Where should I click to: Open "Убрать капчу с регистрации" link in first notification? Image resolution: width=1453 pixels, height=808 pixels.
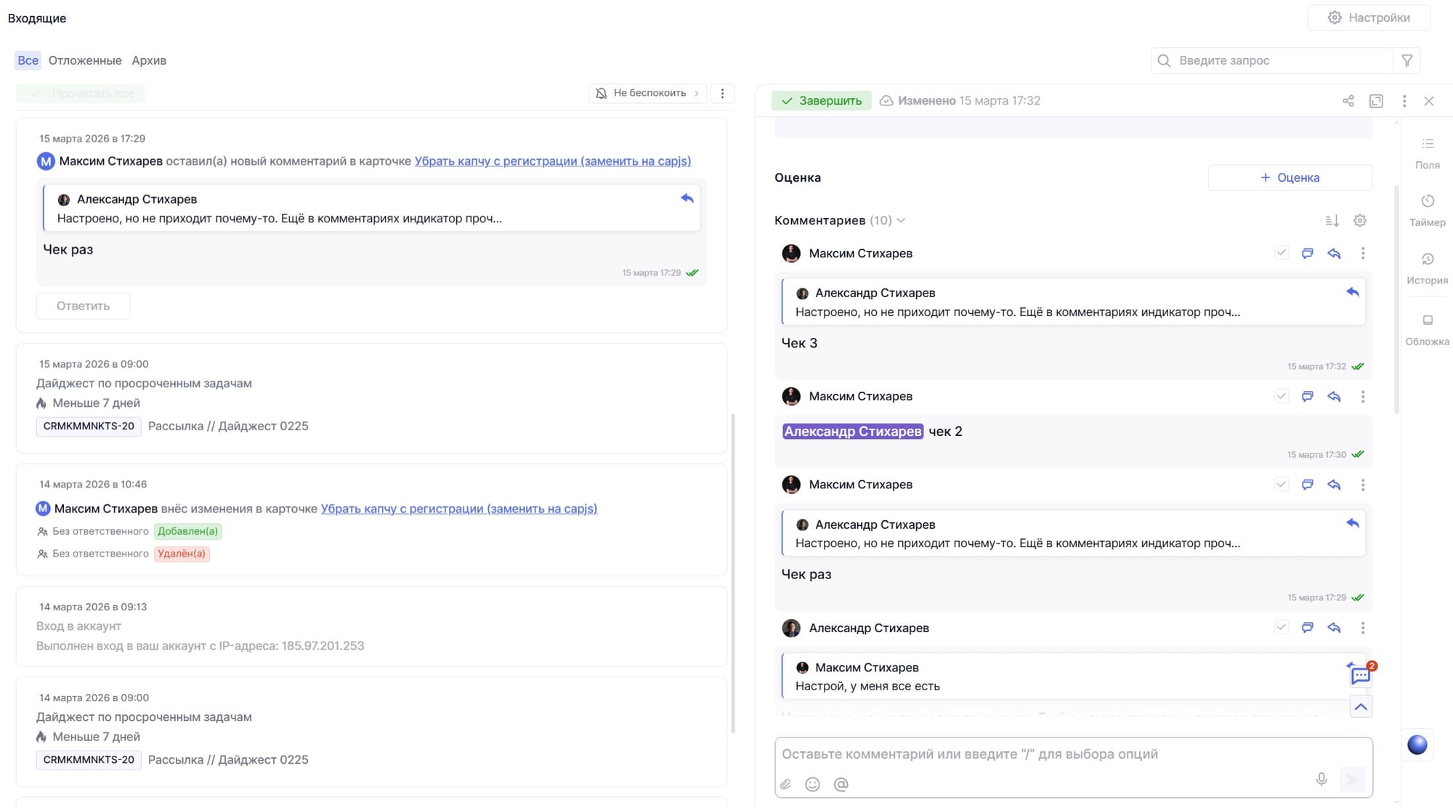coord(552,161)
